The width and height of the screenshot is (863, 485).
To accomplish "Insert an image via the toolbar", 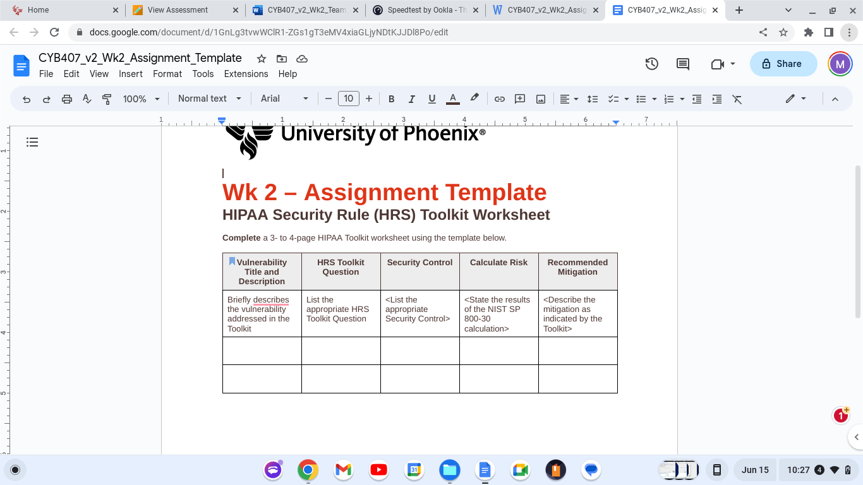I will [540, 99].
